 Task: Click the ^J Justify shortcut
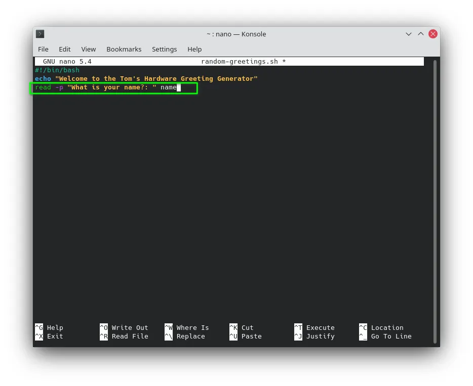[x=314, y=336]
